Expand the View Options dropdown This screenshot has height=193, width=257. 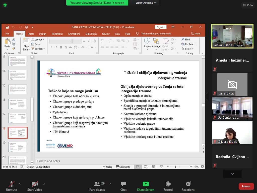(146, 3)
